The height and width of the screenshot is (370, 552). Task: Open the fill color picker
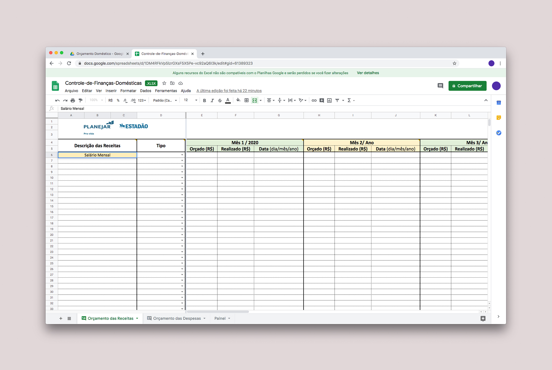pos(238,100)
